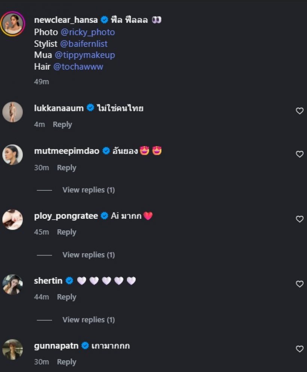
Task: Tap the heart beside shertin's comment
Action: tap(300, 284)
